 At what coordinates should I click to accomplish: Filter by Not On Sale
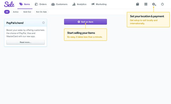click(41, 12)
